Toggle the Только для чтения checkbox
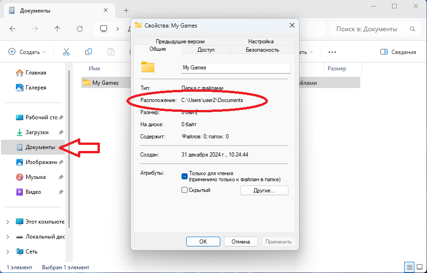427x273 pixels. pyautogui.click(x=185, y=176)
